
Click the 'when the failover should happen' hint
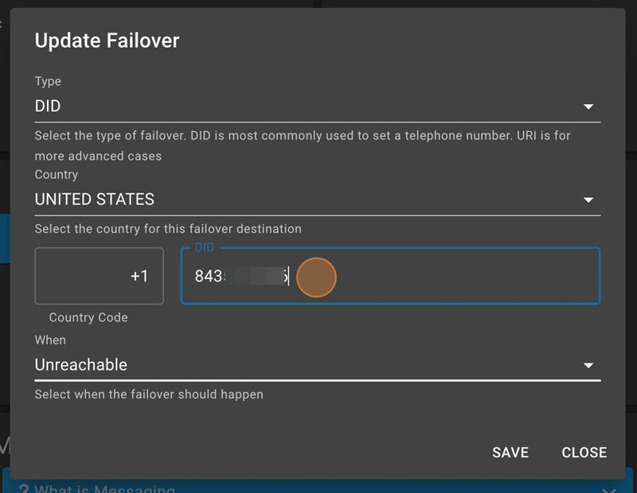click(149, 394)
